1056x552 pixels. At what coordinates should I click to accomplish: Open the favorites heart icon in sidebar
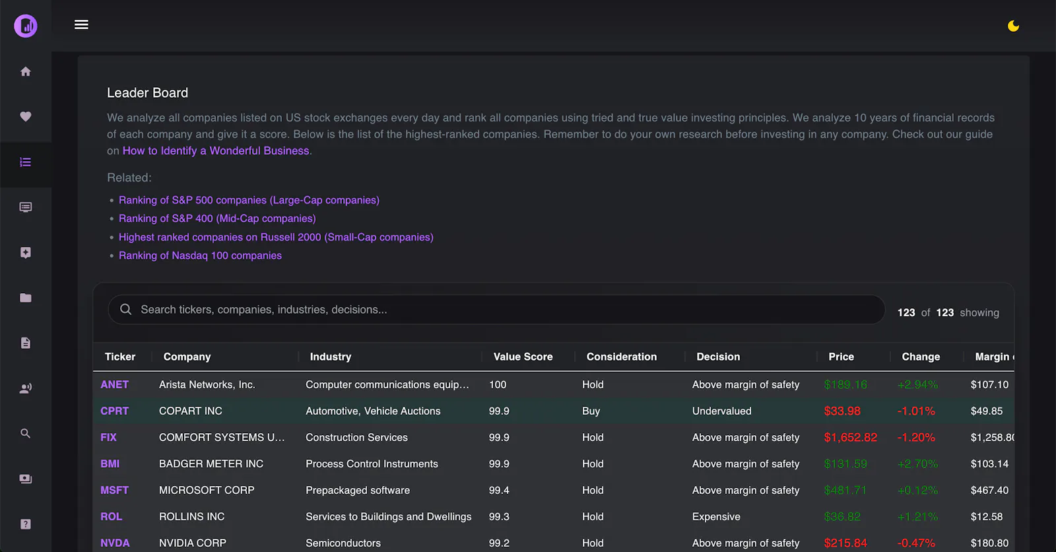[26, 116]
